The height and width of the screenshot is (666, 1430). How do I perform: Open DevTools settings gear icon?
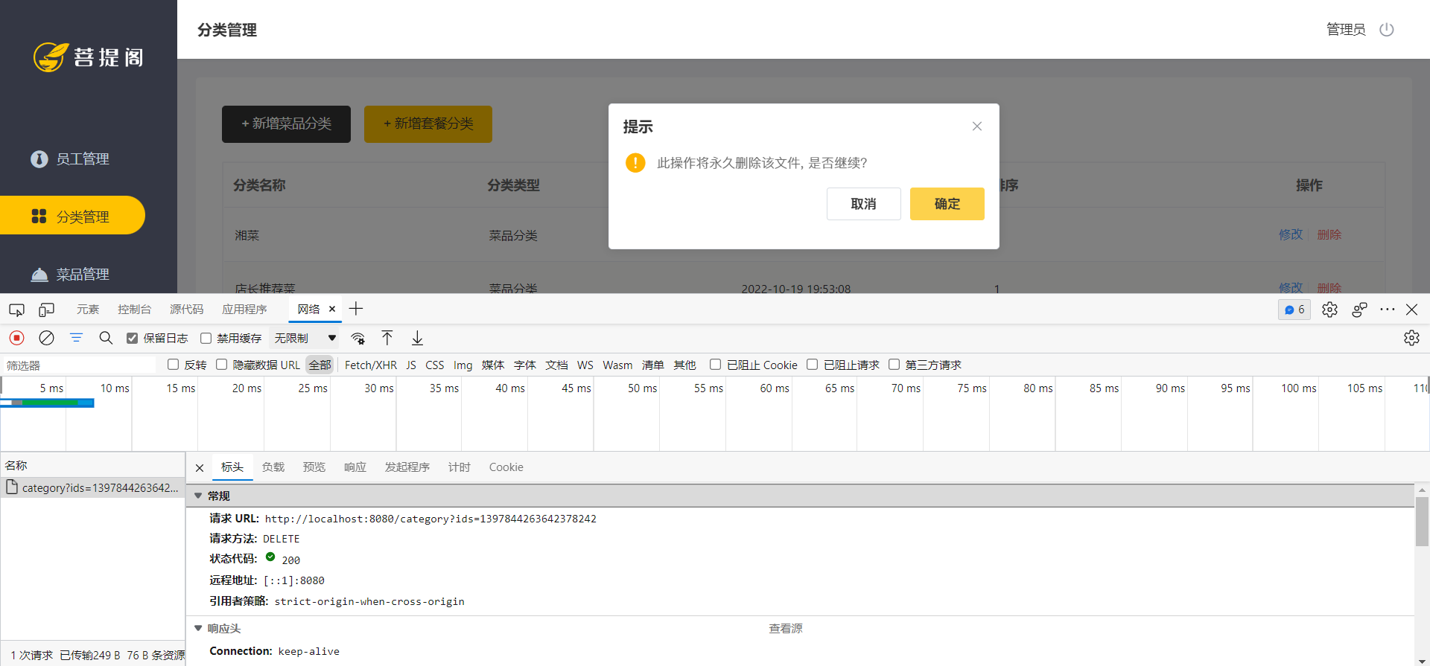tap(1329, 310)
